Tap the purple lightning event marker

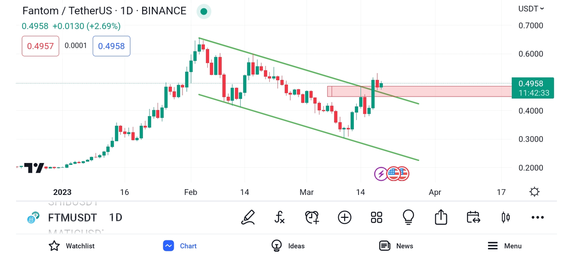click(x=381, y=174)
